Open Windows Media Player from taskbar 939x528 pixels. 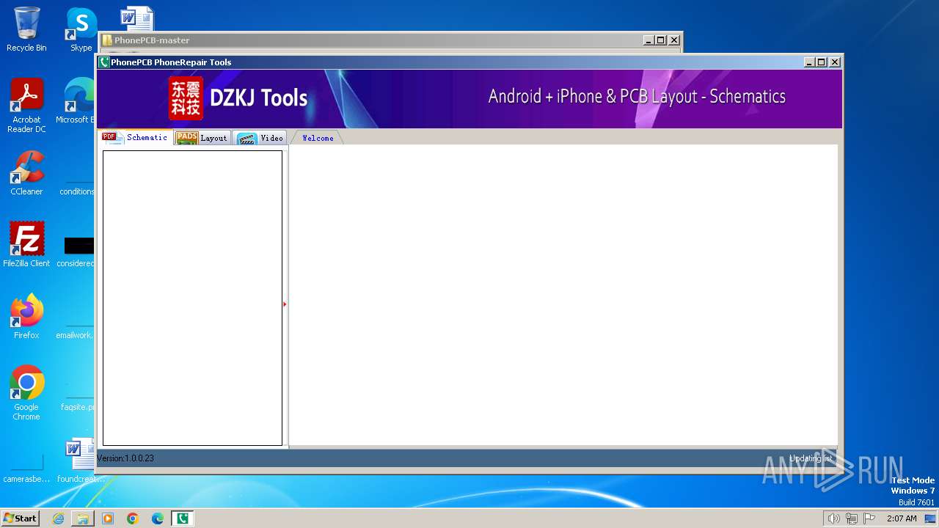coord(108,518)
